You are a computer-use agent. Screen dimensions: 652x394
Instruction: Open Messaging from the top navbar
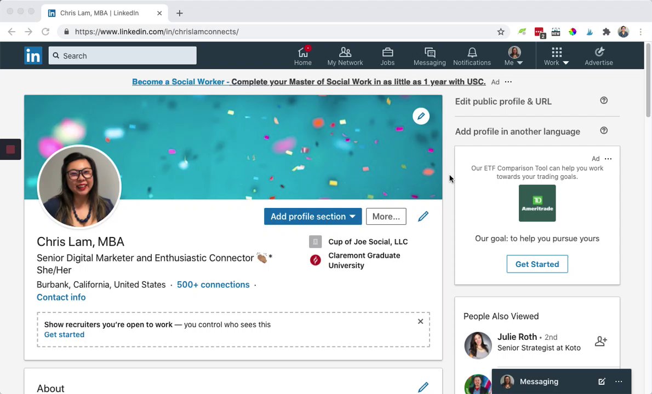(x=430, y=56)
